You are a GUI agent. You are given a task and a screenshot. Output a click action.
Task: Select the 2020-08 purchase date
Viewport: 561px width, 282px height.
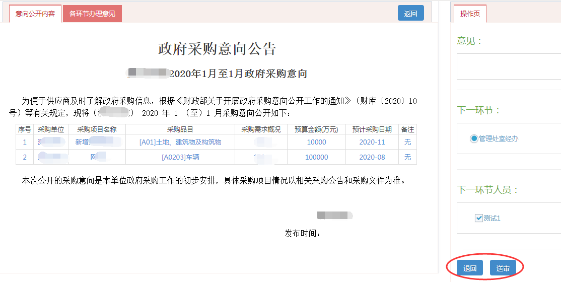372,157
